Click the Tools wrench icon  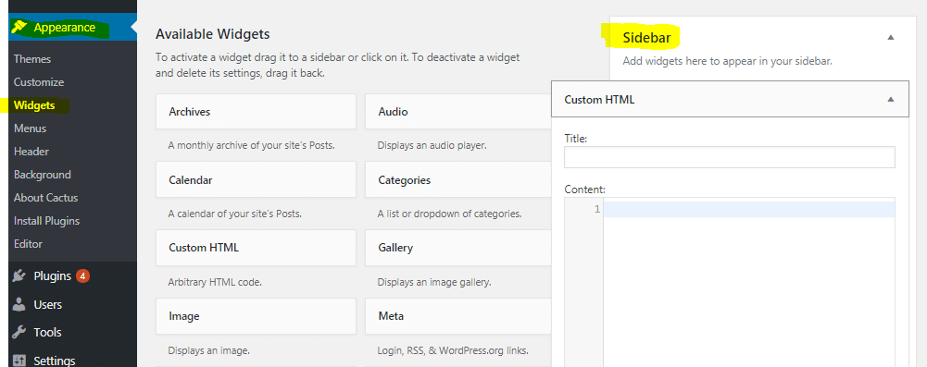[19, 332]
